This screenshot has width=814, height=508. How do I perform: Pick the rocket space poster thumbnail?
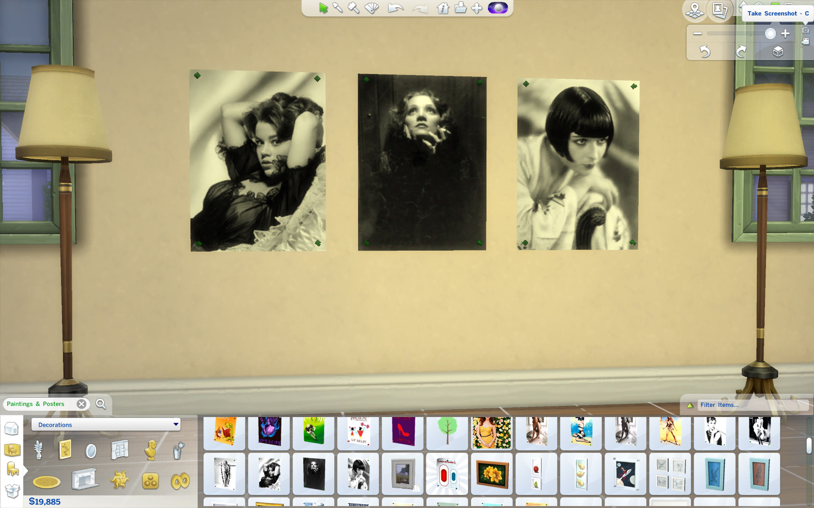coord(626,474)
